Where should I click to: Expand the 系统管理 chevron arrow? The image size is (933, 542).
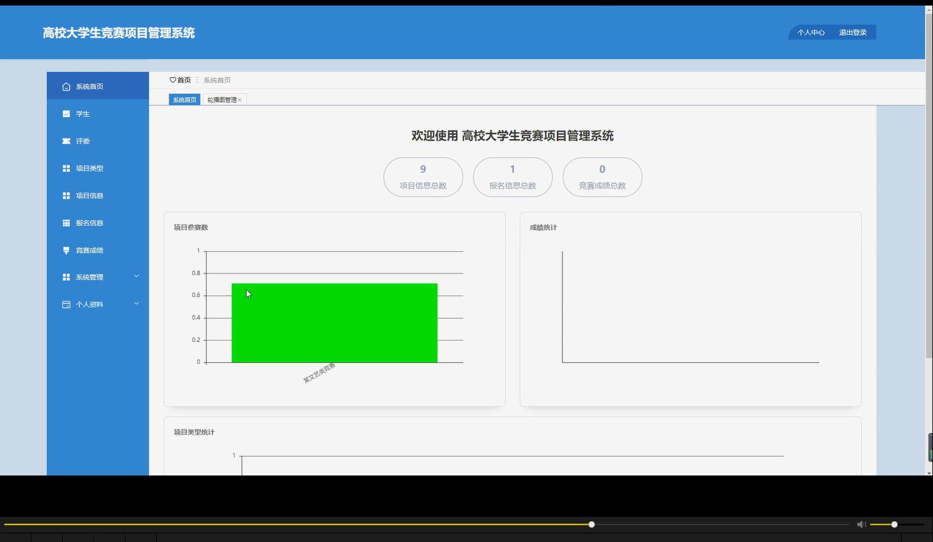(137, 276)
